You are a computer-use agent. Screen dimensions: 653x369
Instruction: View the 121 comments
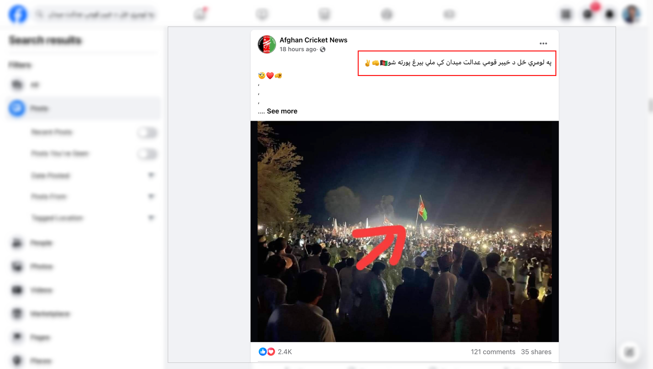click(x=493, y=352)
